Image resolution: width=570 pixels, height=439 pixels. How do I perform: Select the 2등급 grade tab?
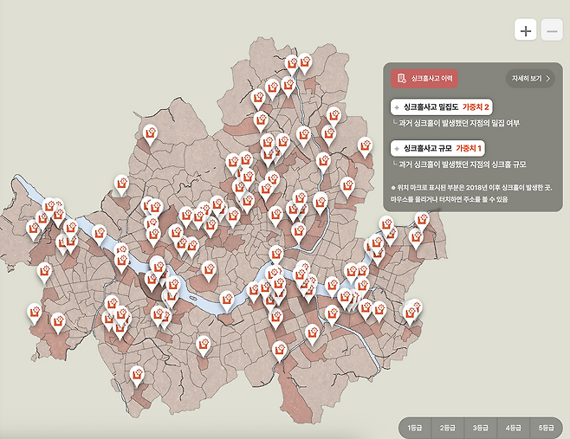pyautogui.click(x=447, y=428)
